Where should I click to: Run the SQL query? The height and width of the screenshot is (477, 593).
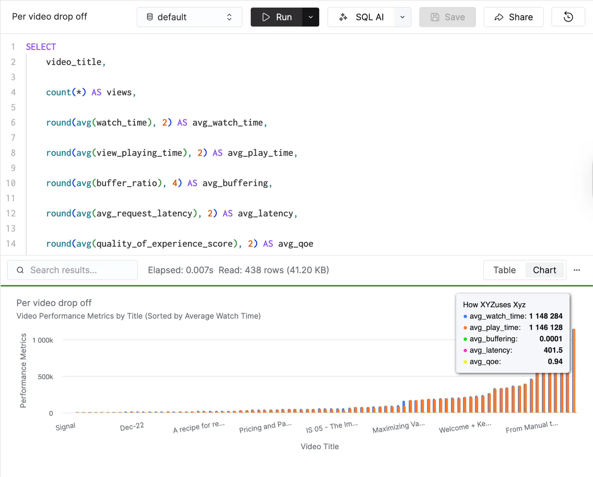click(x=276, y=17)
